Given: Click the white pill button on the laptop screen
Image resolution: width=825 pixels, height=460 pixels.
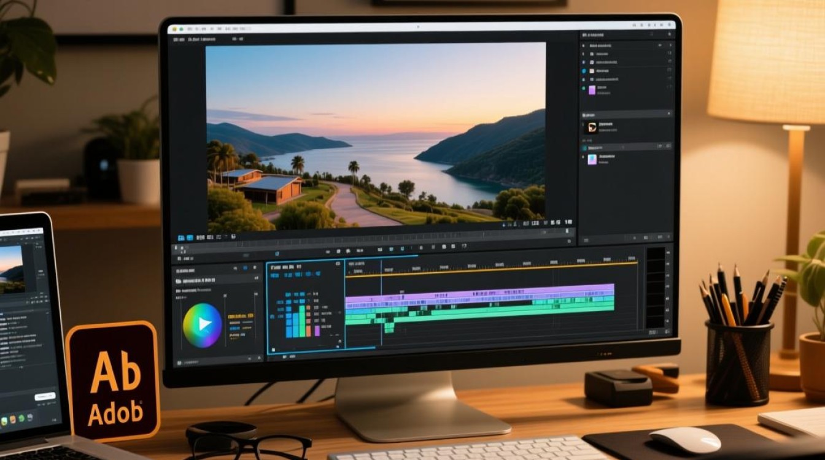Looking at the screenshot, I should [x=45, y=397].
